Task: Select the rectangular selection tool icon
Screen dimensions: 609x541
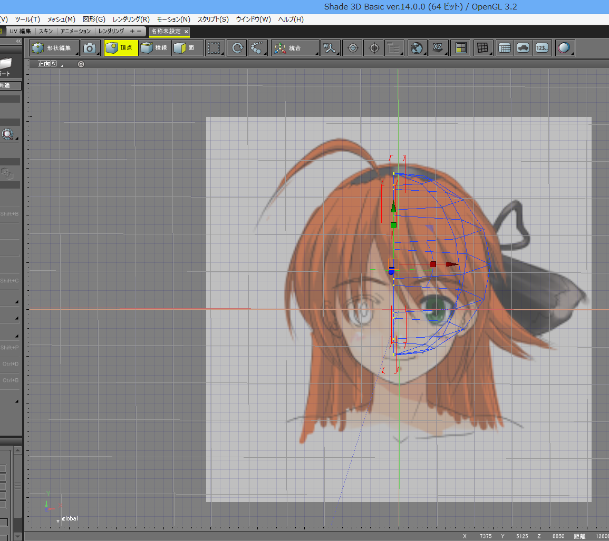Action: click(214, 48)
